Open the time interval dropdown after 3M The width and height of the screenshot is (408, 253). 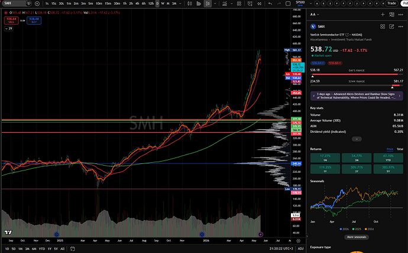click(x=180, y=4)
